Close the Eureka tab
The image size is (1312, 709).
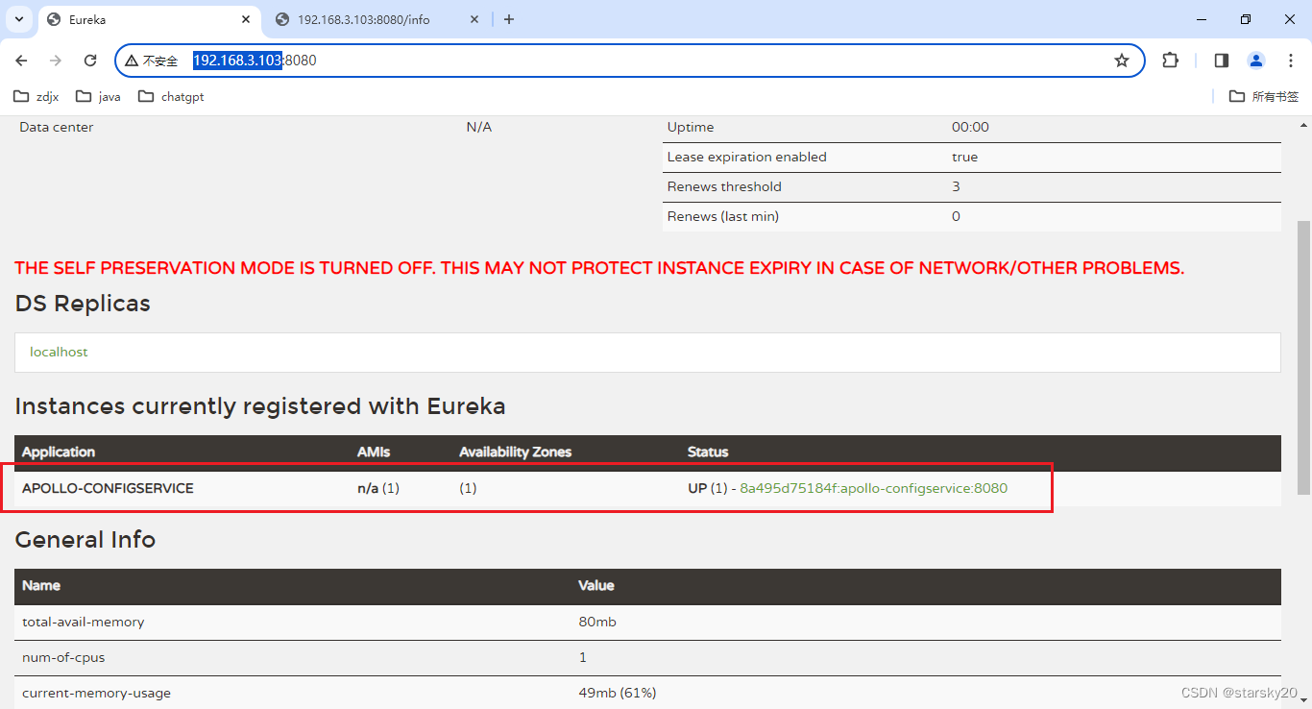pos(246,19)
